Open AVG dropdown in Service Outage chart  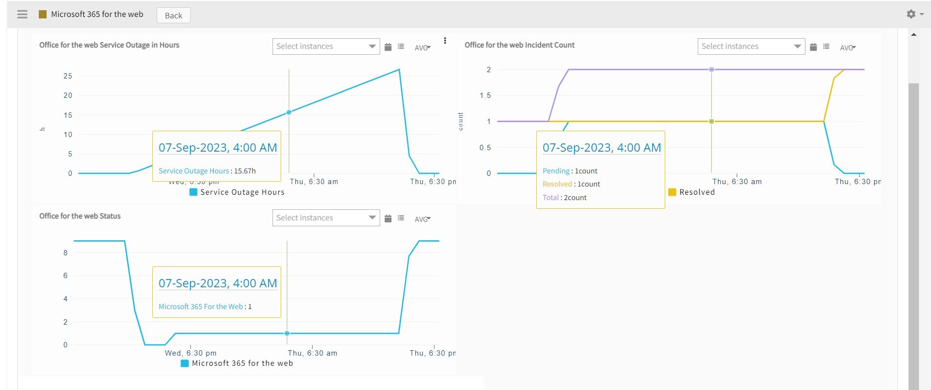pos(422,47)
